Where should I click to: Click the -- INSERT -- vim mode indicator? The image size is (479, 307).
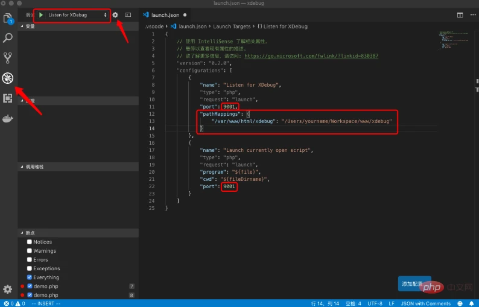coord(46,303)
